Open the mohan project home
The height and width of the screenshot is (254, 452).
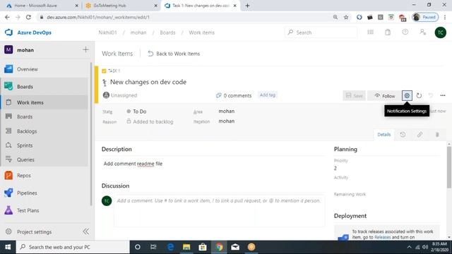[x=20, y=50]
